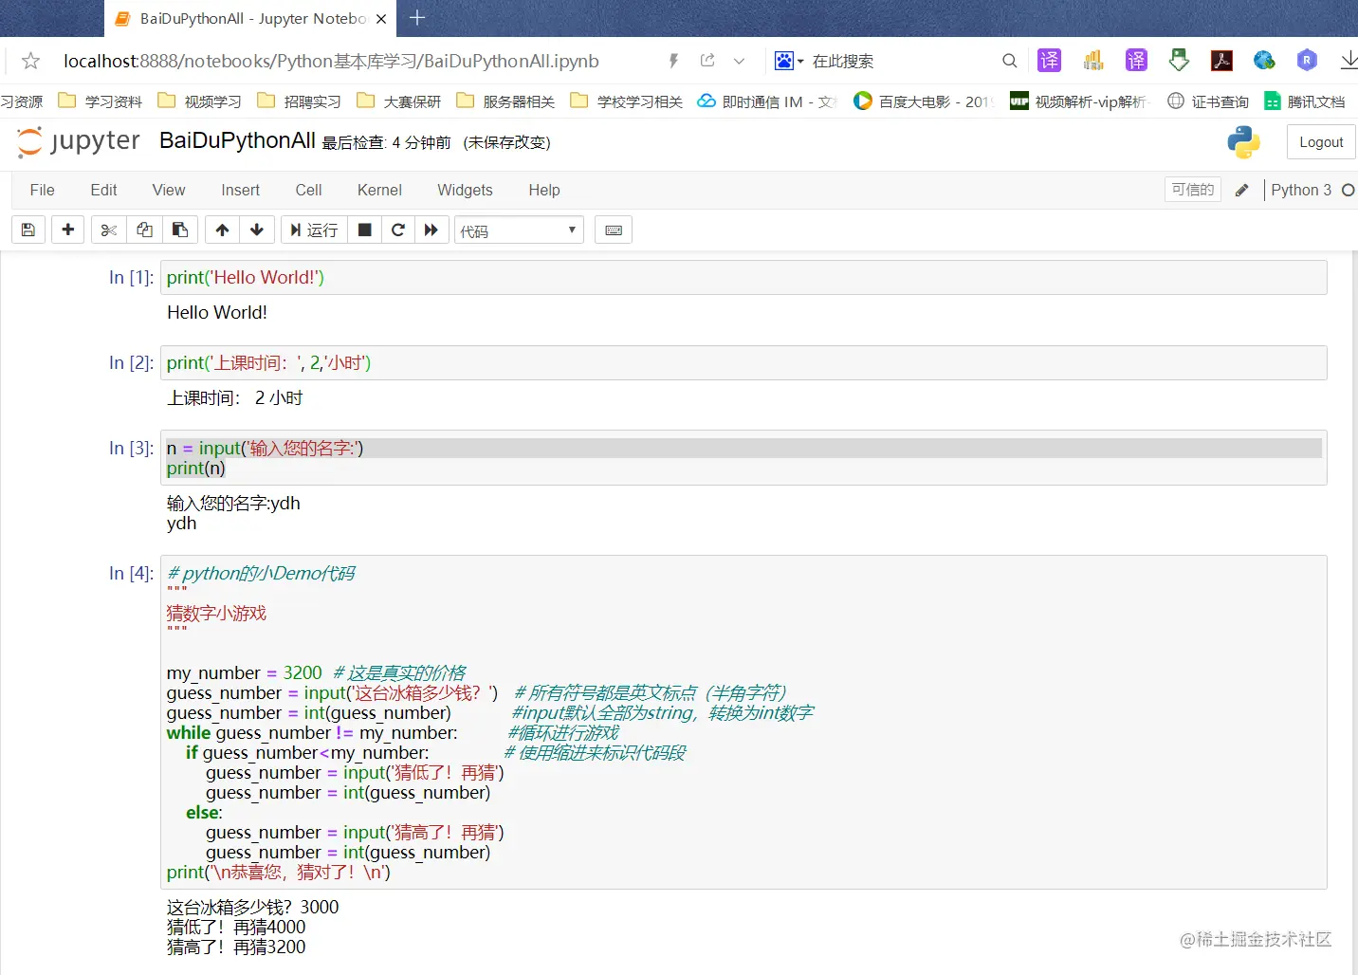Open the Cell menu
The width and height of the screenshot is (1358, 975).
pos(308,190)
